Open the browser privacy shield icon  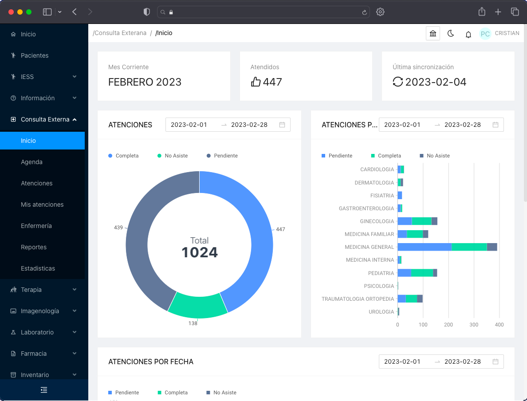147,12
